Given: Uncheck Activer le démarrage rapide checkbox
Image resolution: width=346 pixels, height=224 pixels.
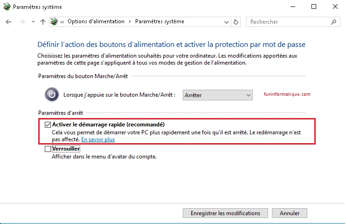Looking at the screenshot, I should (x=48, y=125).
